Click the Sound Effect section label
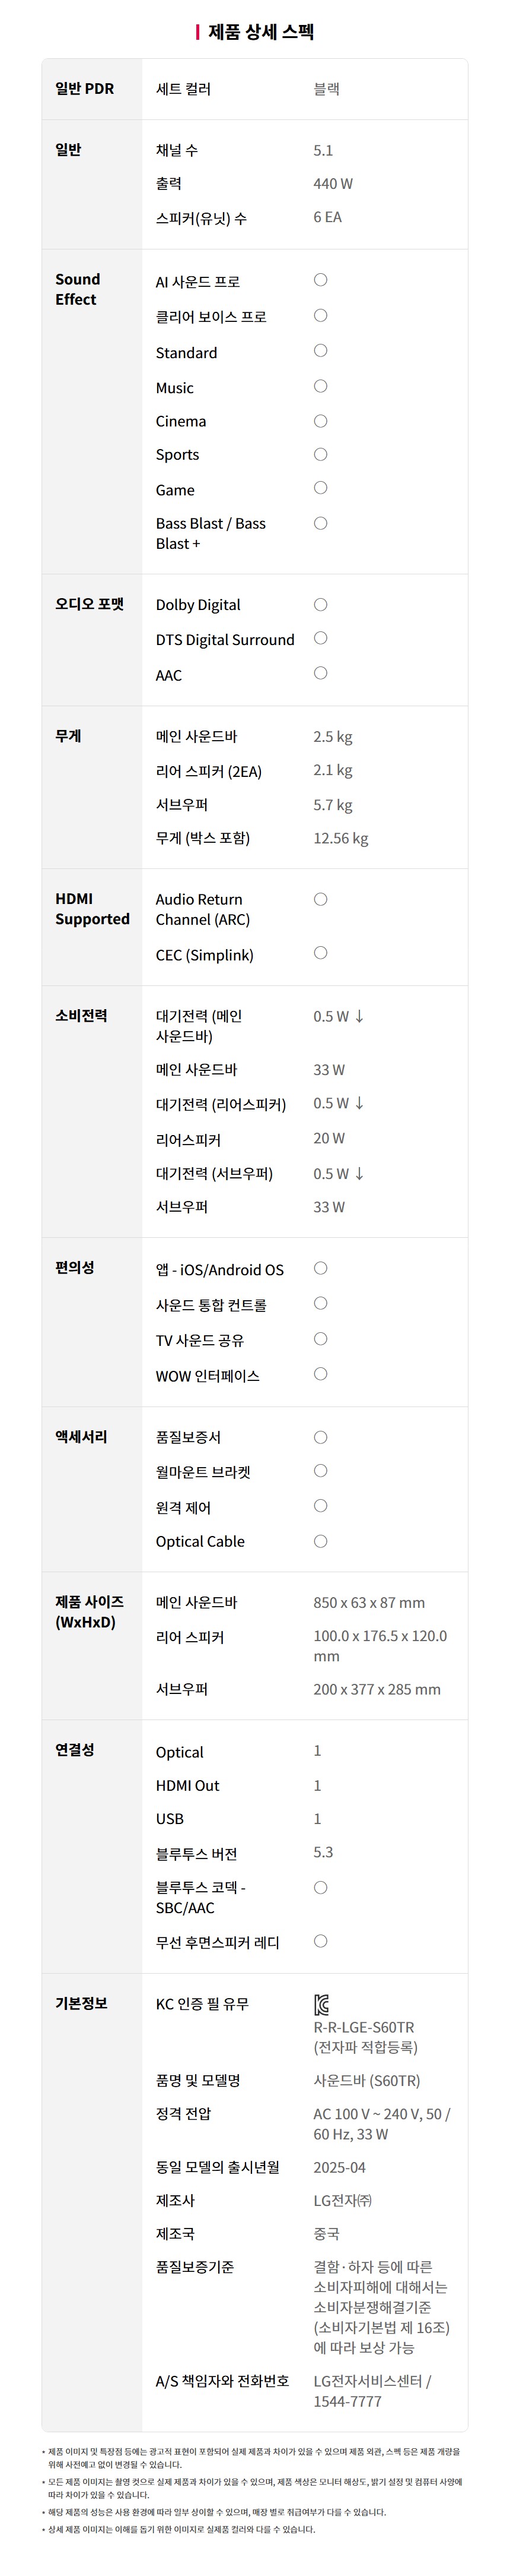The width and height of the screenshot is (510, 2576). click(77, 289)
